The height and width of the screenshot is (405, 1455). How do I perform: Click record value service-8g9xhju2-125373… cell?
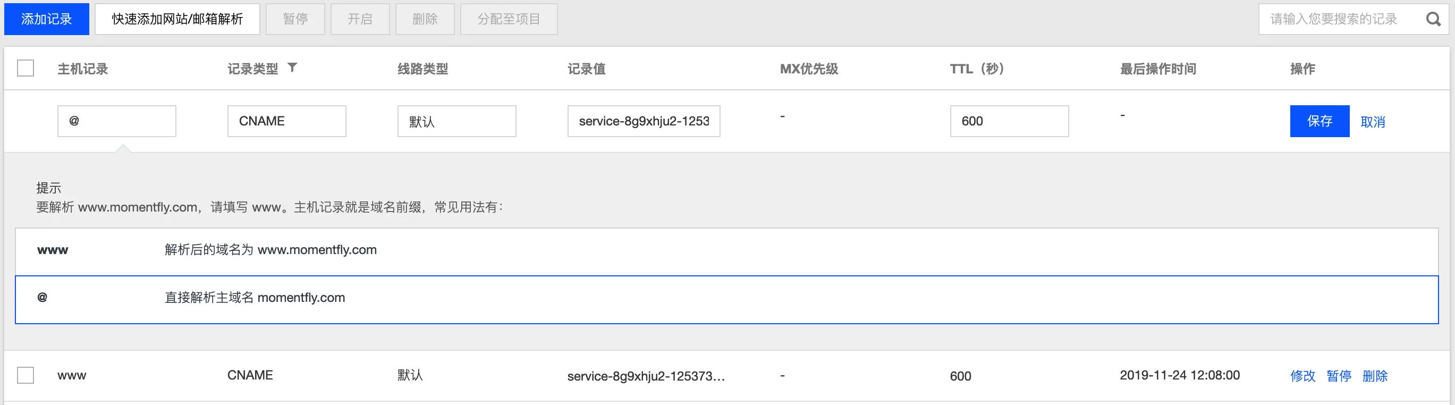(x=646, y=376)
